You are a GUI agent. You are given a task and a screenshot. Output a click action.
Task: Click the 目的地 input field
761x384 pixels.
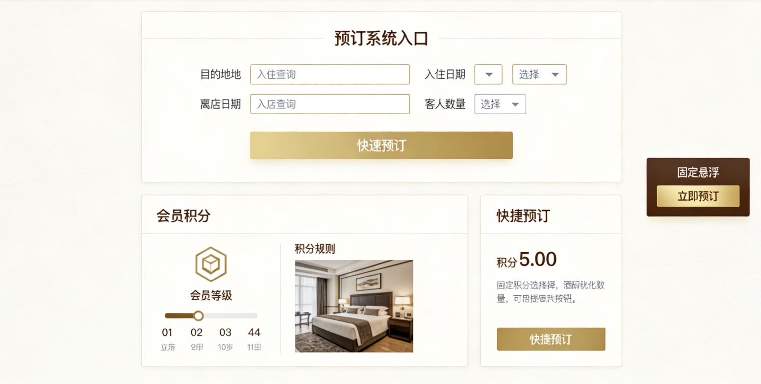[x=330, y=74]
